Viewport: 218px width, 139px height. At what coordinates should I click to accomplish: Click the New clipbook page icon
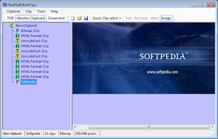click(73, 18)
